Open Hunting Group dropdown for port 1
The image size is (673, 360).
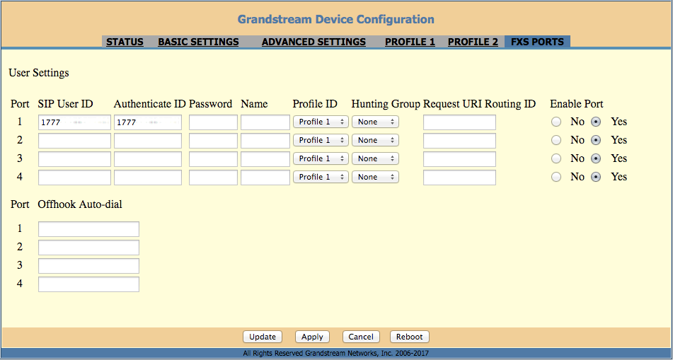375,122
